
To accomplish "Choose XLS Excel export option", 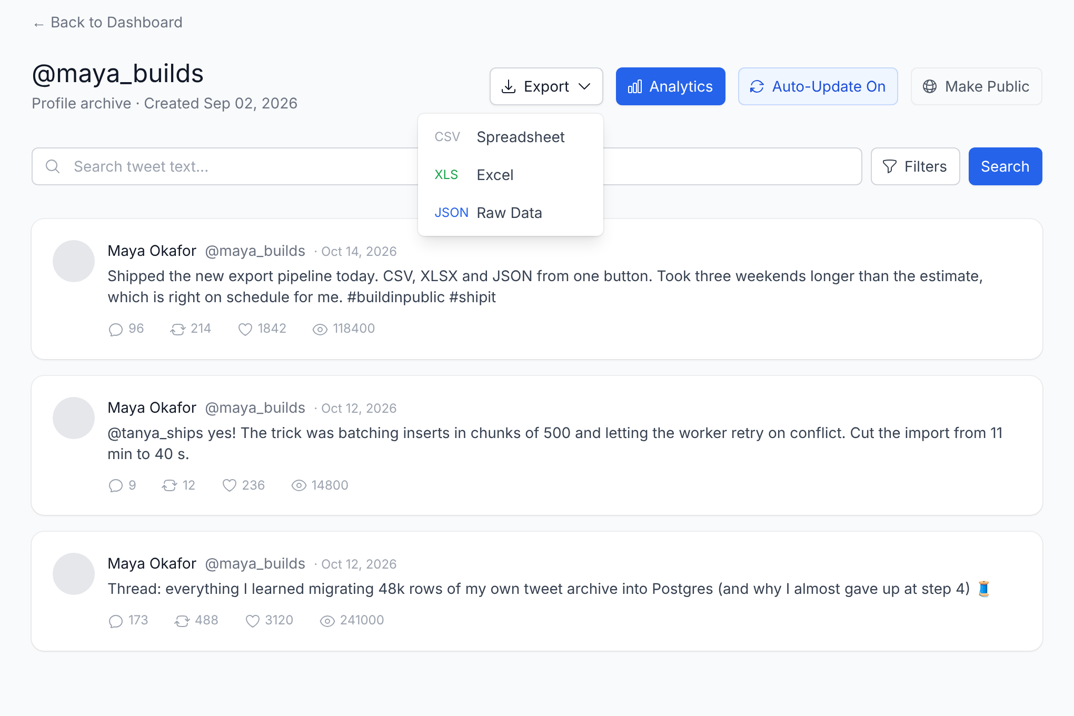I will click(511, 175).
